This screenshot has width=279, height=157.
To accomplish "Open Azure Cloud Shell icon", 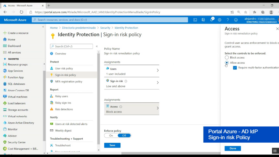I will (195, 20).
